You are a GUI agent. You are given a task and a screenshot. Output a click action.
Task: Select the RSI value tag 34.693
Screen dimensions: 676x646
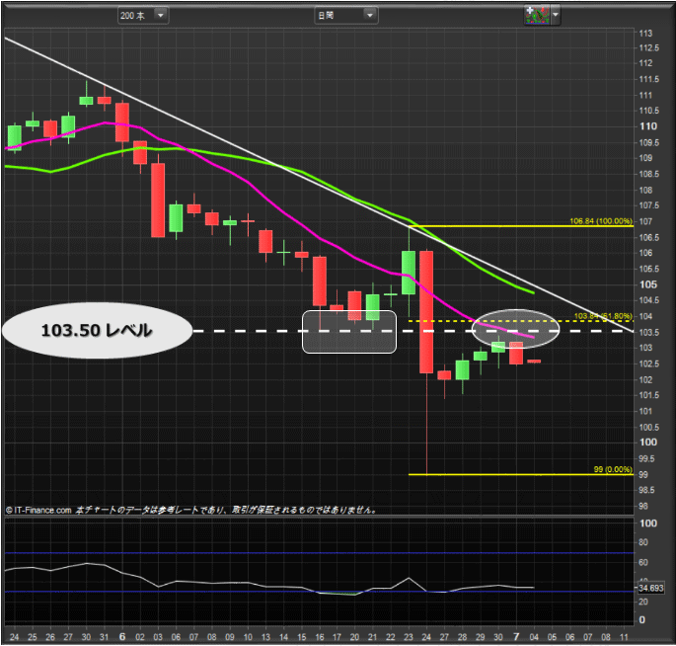tap(651, 588)
